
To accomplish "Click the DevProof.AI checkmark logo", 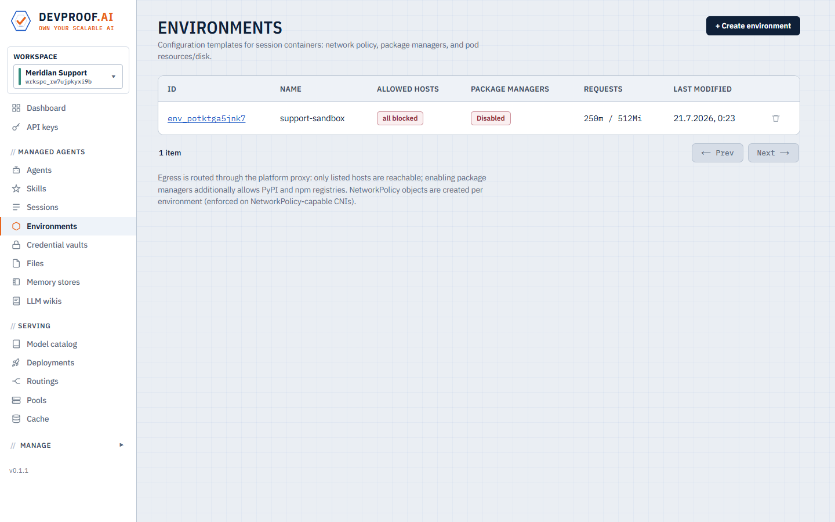I will [x=21, y=21].
